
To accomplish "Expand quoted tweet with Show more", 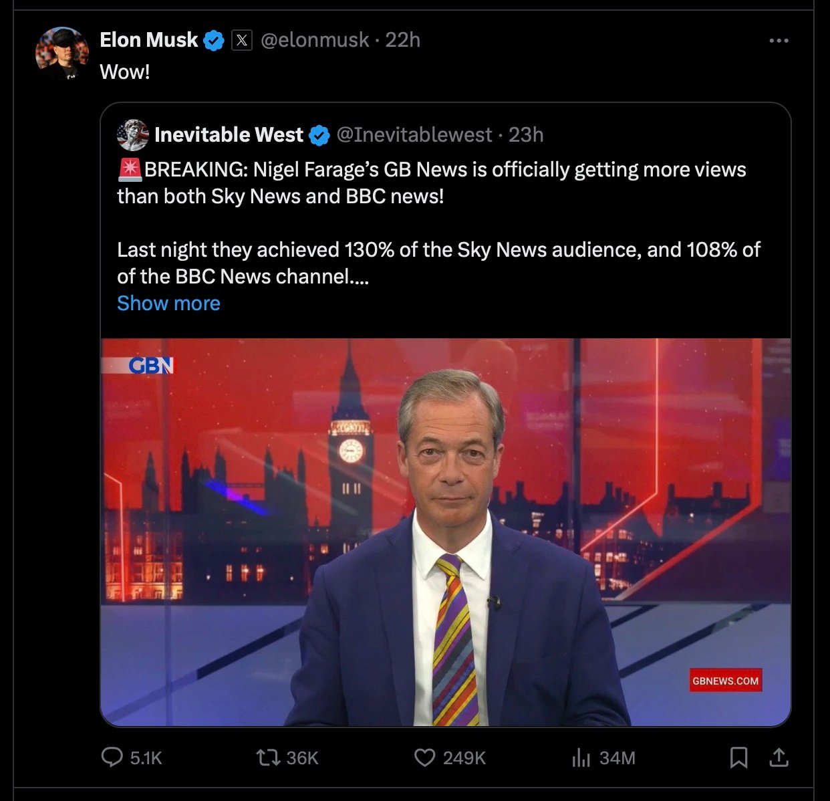I will click(168, 303).
